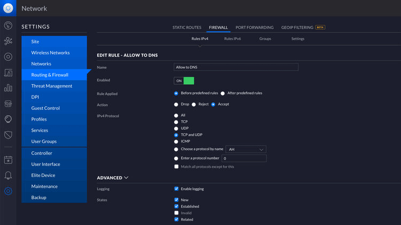The width and height of the screenshot is (401, 225).
Task: Open the Alerts bell icon
Action: (8, 175)
